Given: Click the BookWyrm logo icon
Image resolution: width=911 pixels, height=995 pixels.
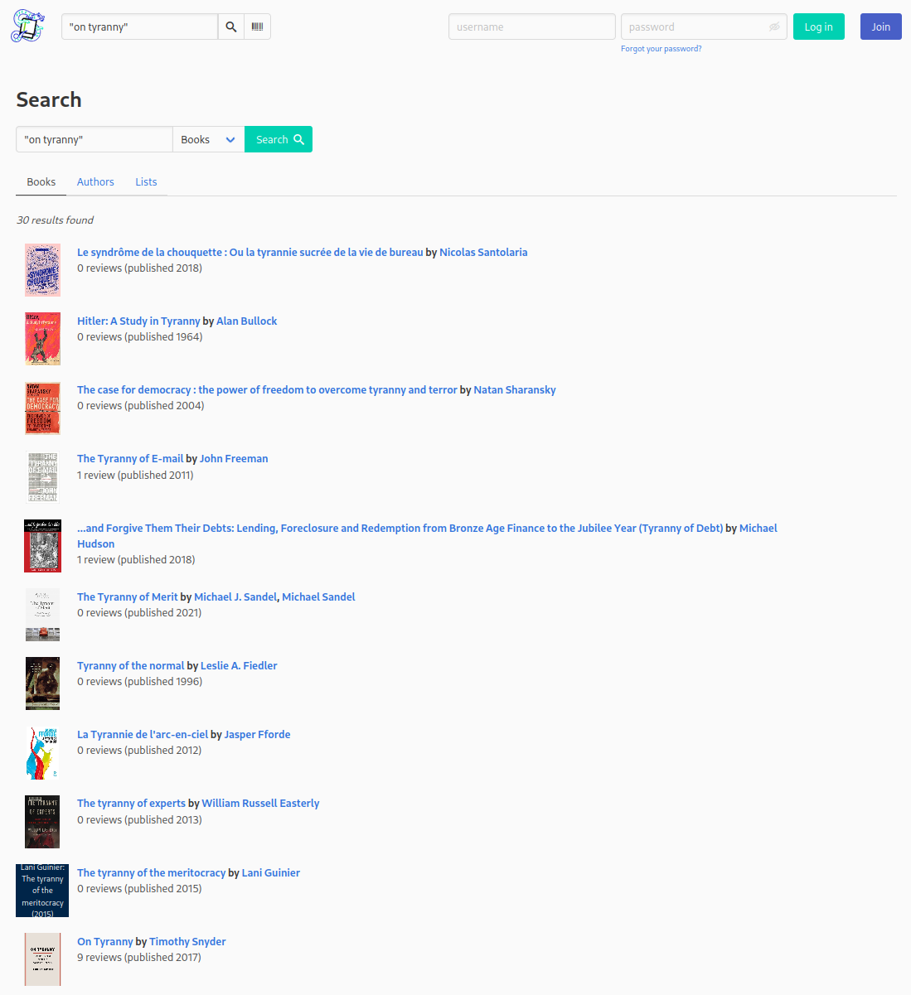Looking at the screenshot, I should [x=27, y=27].
